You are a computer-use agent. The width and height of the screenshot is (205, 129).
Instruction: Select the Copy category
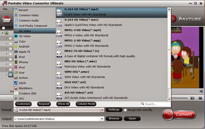coord(35,41)
